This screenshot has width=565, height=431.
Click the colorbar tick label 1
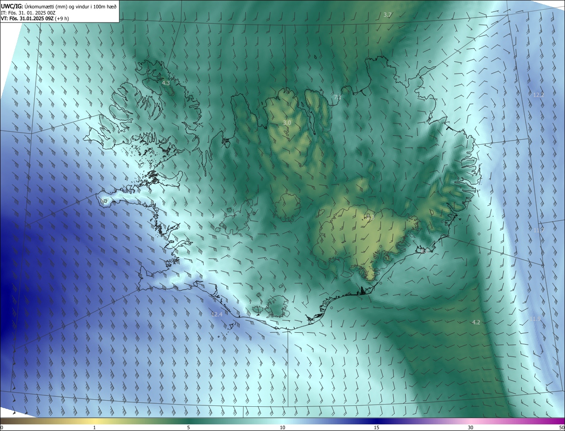pos(94,427)
